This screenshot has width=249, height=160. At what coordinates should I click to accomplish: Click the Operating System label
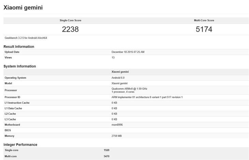pyautogui.click(x=15, y=78)
